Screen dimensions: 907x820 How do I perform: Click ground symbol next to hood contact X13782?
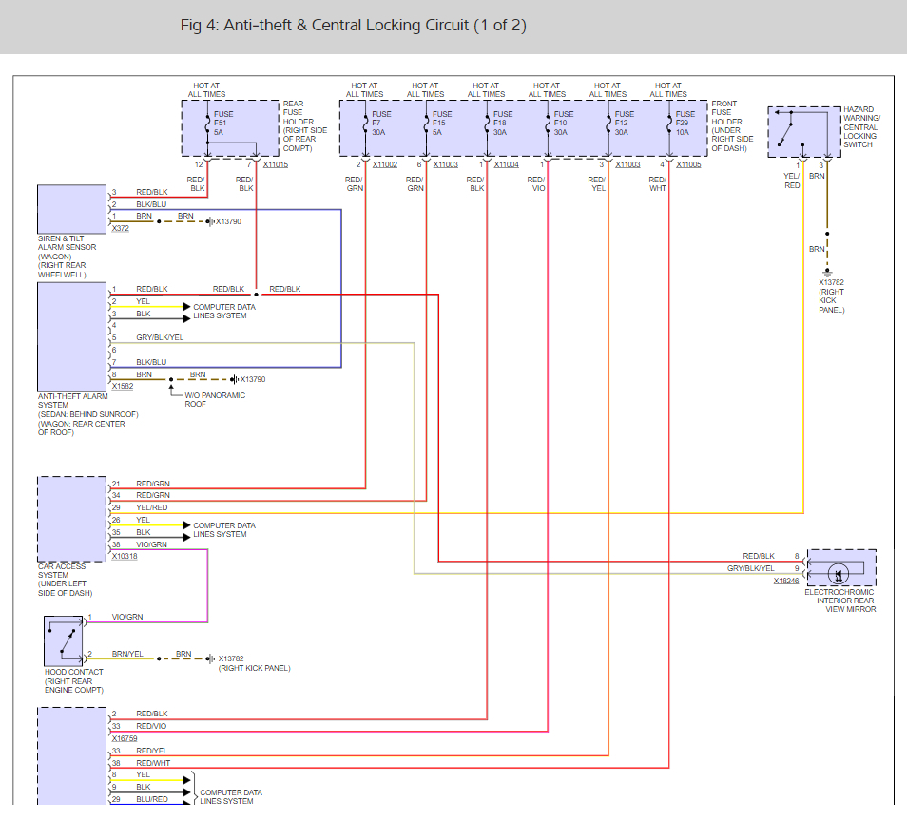(x=210, y=658)
